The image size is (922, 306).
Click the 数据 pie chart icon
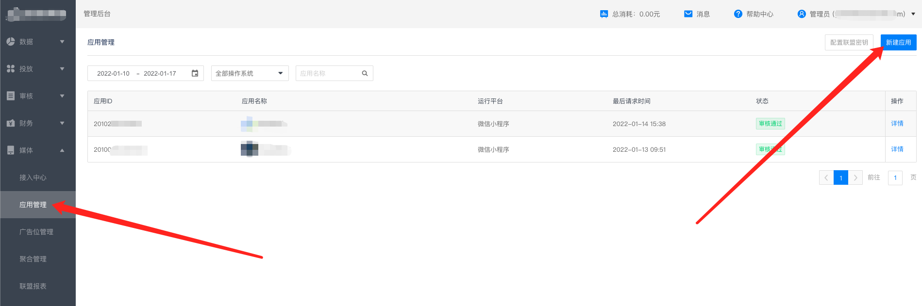(x=11, y=42)
